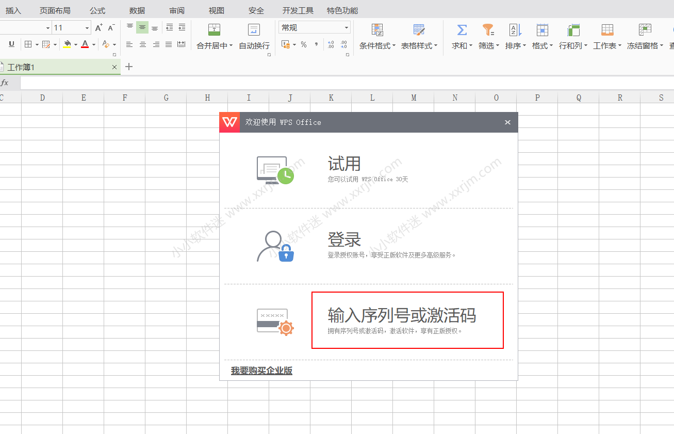This screenshot has height=434, width=674.
Task: Apply the cell borders icon
Action: tap(28, 45)
